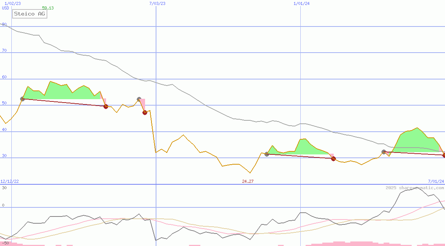
Task: Click the 7/01/24 end date label
Action: point(436,181)
